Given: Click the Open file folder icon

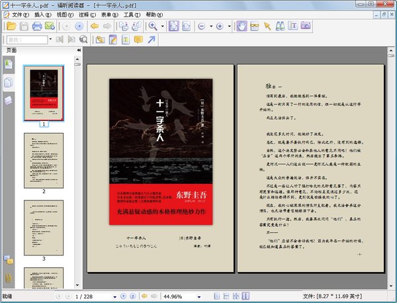Looking at the screenshot, I should 10,26.
